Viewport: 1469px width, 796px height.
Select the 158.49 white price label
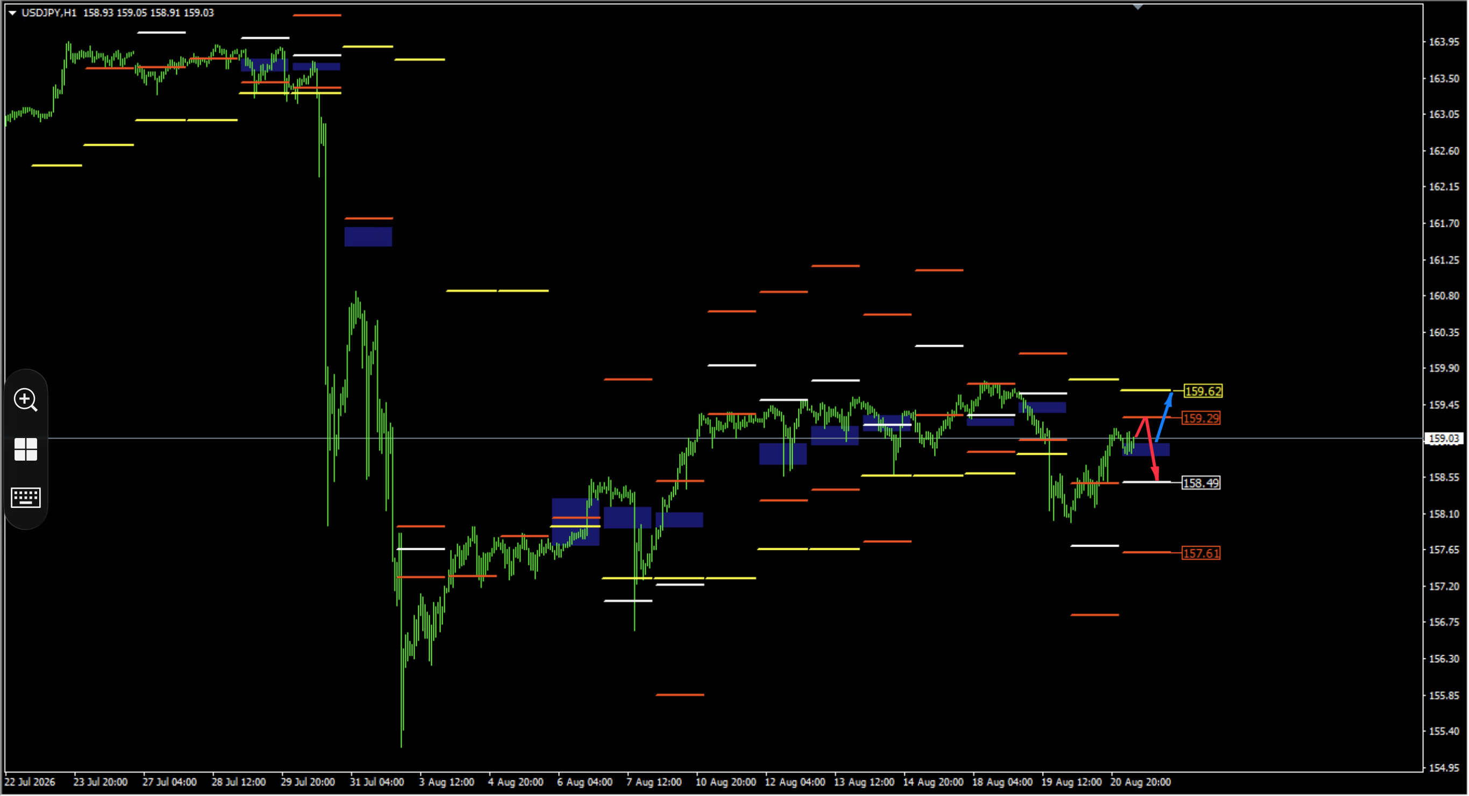[1201, 484]
